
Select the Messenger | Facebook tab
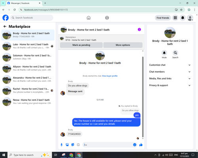pyautogui.click(x=24, y=3)
